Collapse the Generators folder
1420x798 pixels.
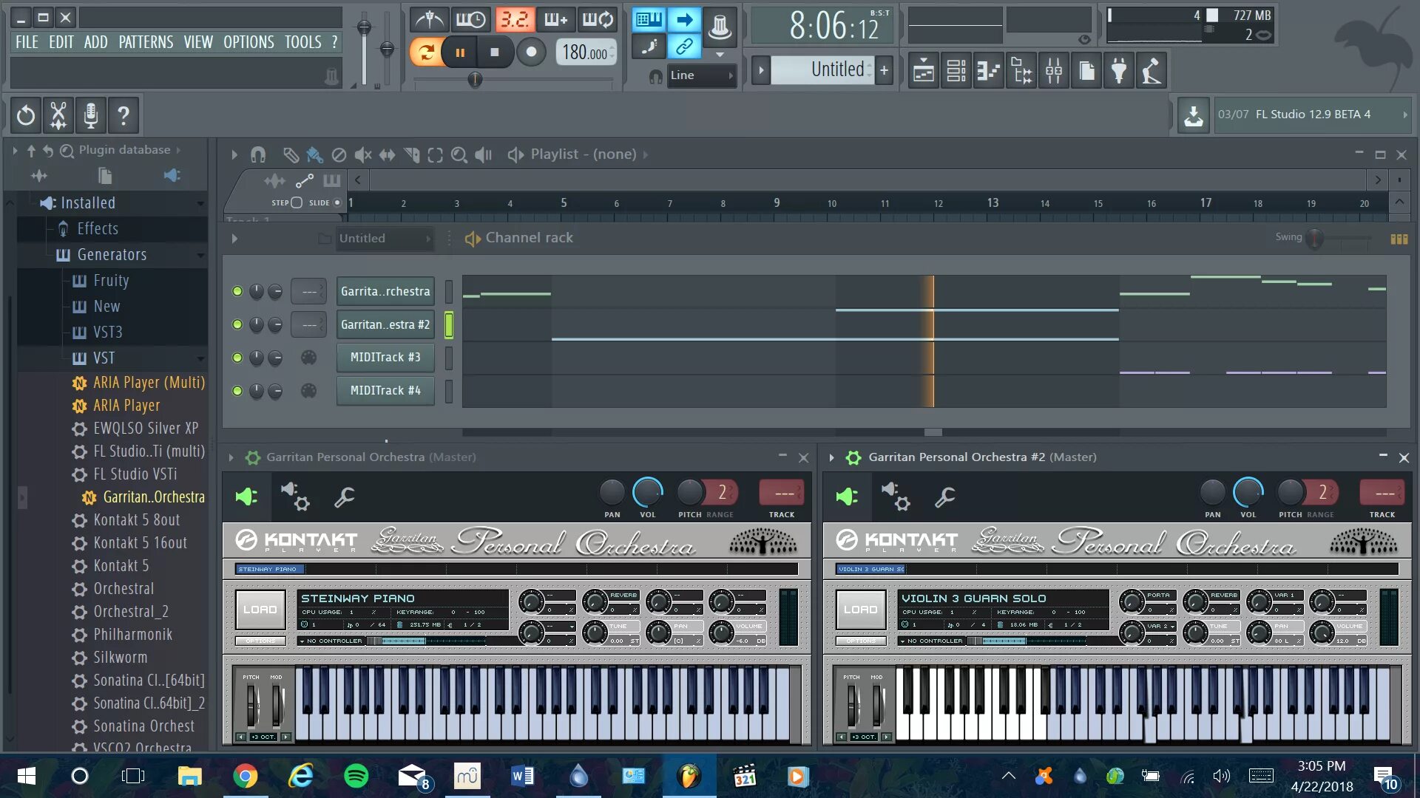tap(200, 255)
